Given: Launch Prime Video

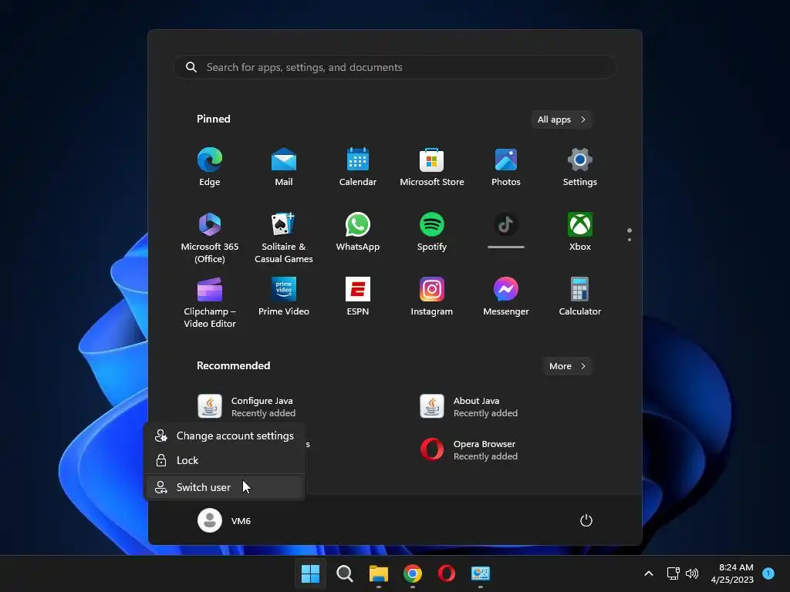Looking at the screenshot, I should point(284,297).
